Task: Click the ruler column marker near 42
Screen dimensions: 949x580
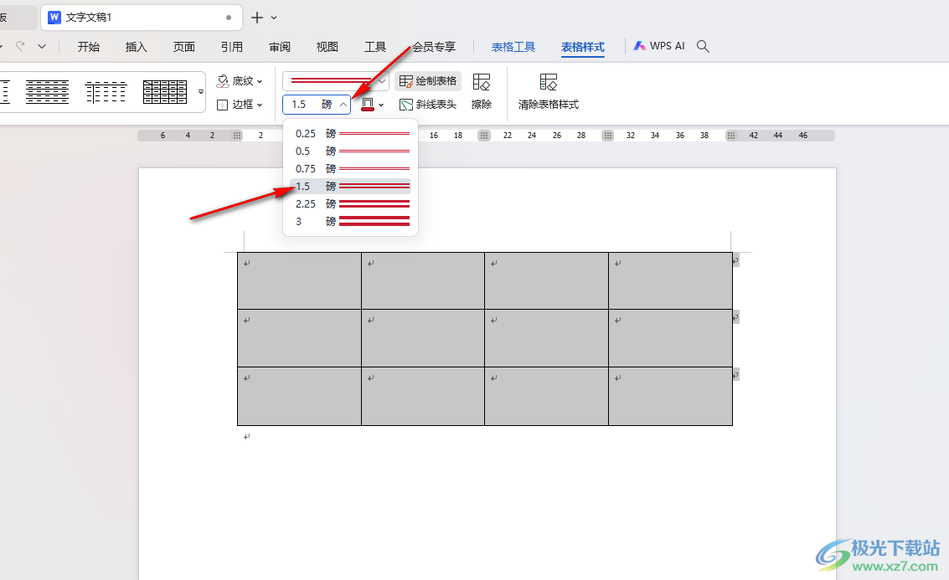Action: (x=731, y=136)
